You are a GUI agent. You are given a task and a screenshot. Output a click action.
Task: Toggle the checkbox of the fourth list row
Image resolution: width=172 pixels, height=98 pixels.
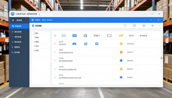55,69
